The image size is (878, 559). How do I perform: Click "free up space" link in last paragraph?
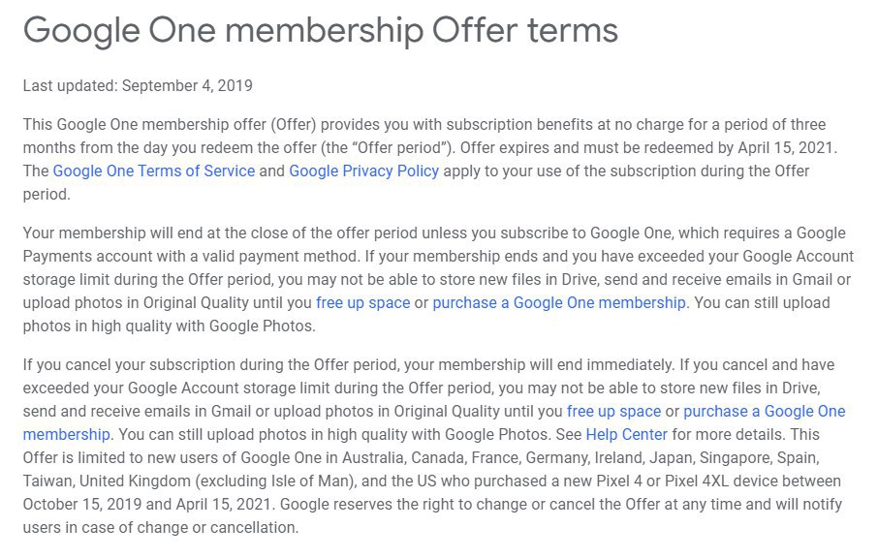[613, 412]
